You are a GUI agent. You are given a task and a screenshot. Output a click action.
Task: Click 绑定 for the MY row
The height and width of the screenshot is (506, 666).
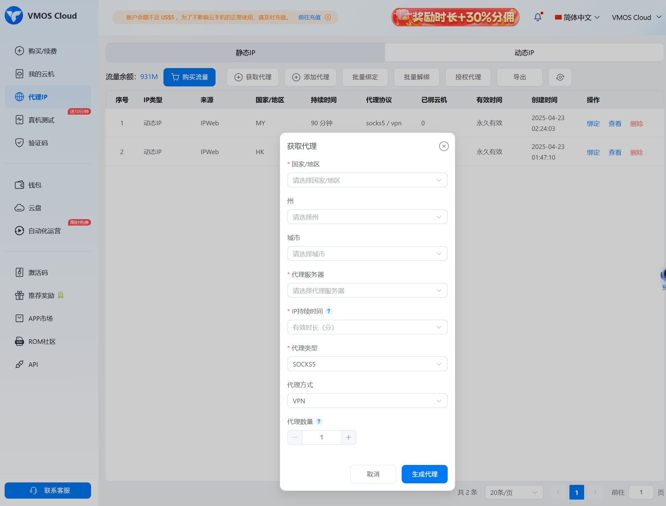(593, 124)
